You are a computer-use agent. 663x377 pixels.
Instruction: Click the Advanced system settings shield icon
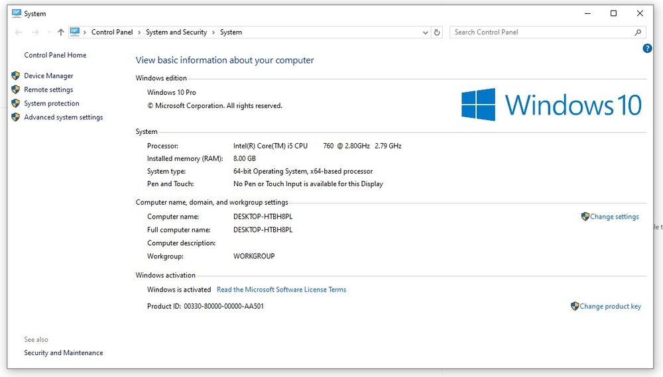tap(16, 117)
